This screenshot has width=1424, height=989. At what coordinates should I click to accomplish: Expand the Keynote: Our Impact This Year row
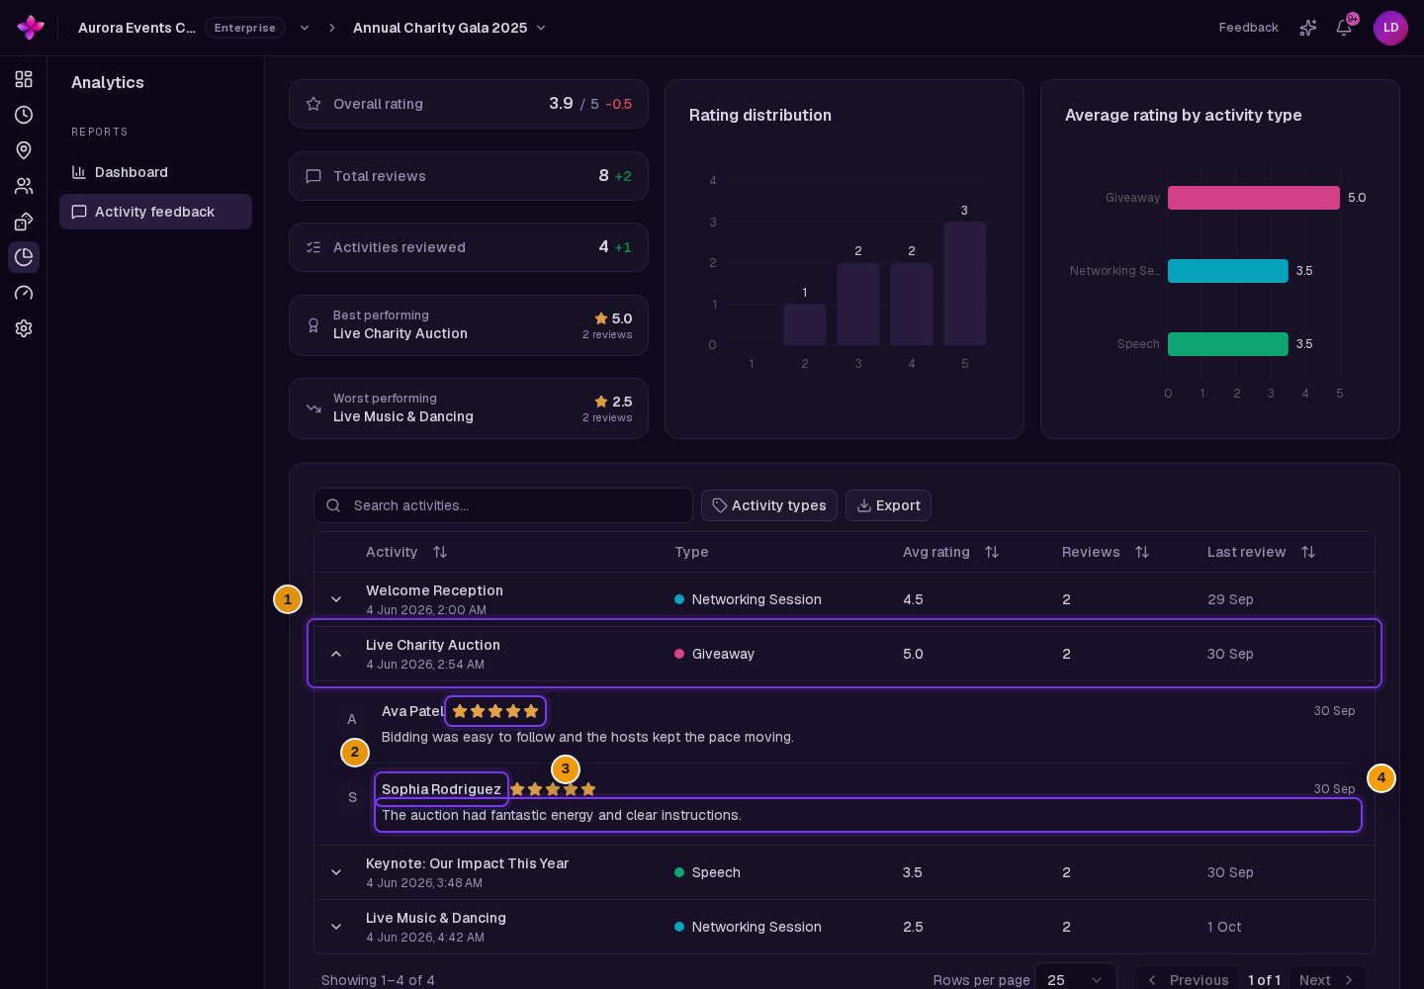click(336, 872)
